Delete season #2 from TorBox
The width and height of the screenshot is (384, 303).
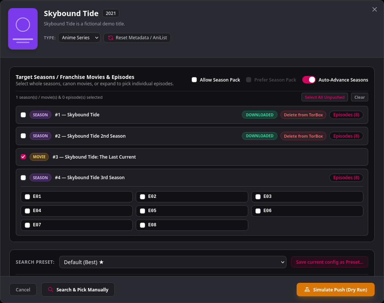point(303,136)
